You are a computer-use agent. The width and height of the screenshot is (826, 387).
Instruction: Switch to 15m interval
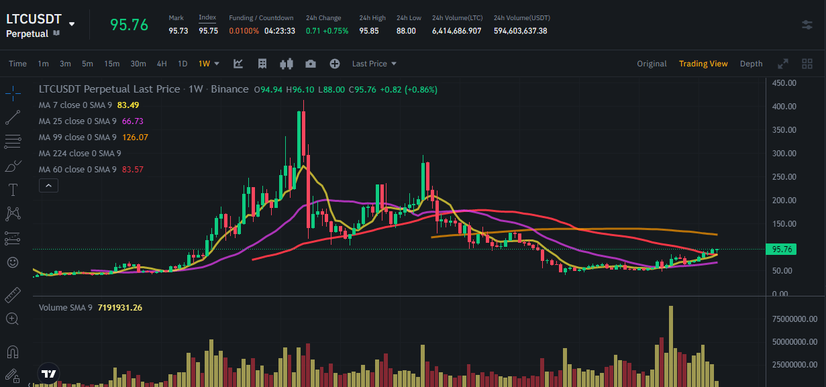point(111,64)
